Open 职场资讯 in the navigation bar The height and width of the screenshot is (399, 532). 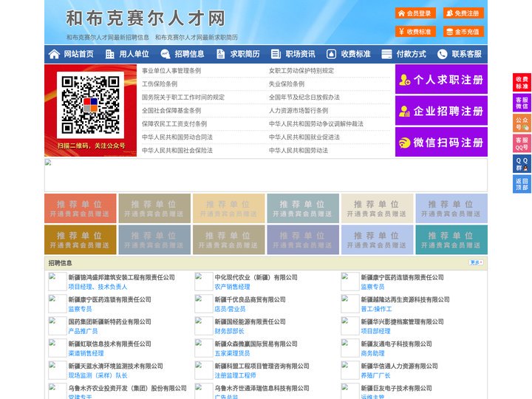pos(300,54)
